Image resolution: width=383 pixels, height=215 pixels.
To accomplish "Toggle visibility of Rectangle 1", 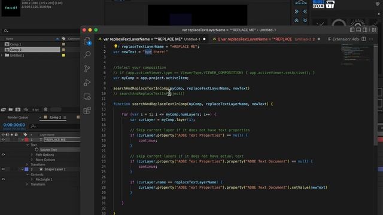I will tap(3, 179).
